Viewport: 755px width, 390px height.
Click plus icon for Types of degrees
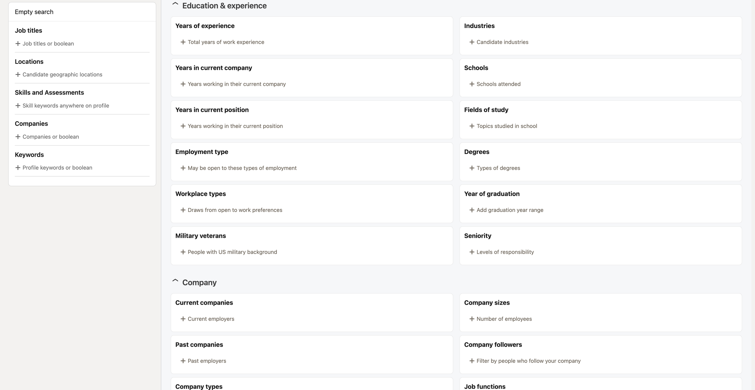[x=472, y=168]
